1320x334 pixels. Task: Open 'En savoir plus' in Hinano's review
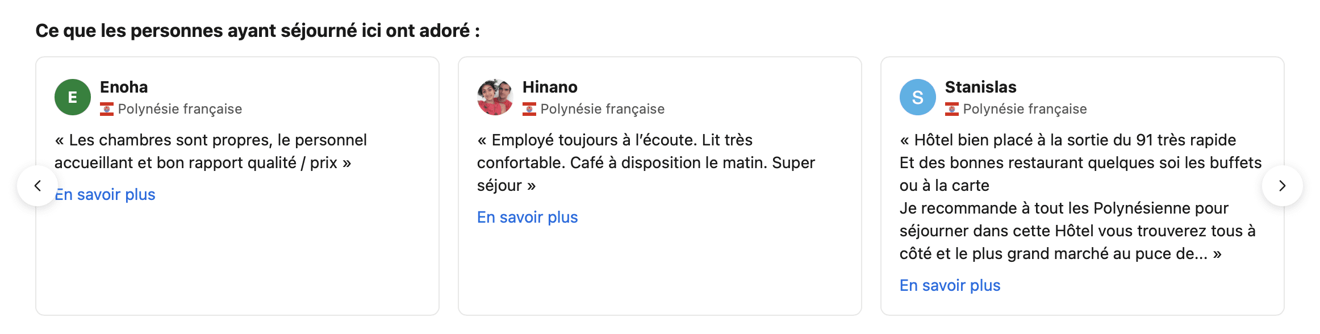click(528, 217)
